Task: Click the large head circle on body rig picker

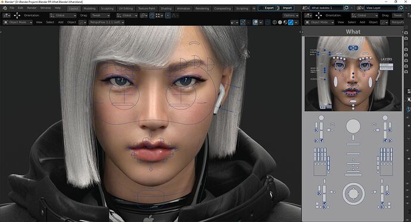Action: (353, 126)
